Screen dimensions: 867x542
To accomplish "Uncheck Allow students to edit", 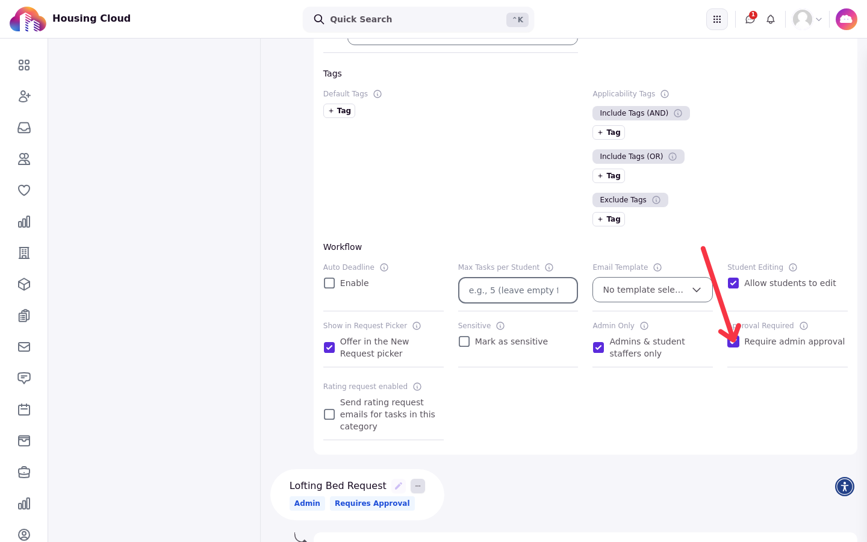I will [x=733, y=283].
